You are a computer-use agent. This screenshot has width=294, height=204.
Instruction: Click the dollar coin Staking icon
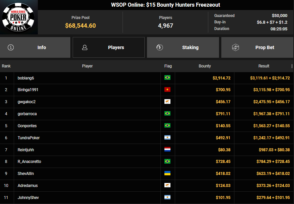(160, 47)
